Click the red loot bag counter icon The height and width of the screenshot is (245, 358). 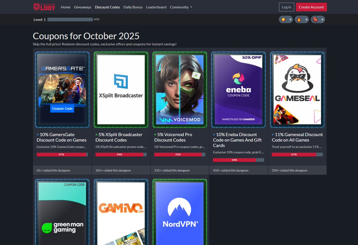point(315,20)
